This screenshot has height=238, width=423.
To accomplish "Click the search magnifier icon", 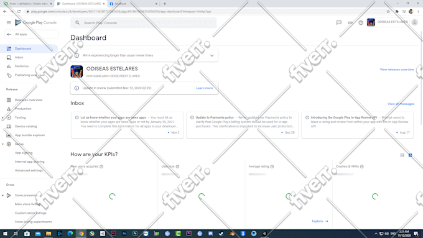I will point(77,23).
